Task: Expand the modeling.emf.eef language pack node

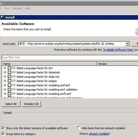Action: point(5,85)
